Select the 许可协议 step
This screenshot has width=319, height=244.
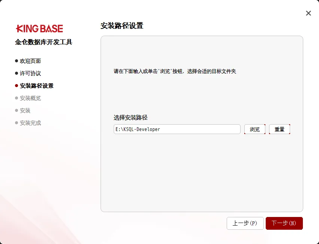(30, 73)
